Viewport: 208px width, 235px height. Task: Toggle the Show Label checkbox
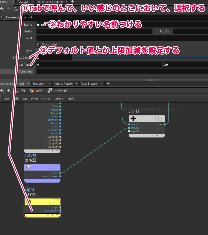(38, 44)
